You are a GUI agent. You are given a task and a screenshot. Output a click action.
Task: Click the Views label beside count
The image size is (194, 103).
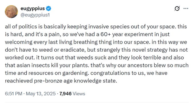[79, 94]
